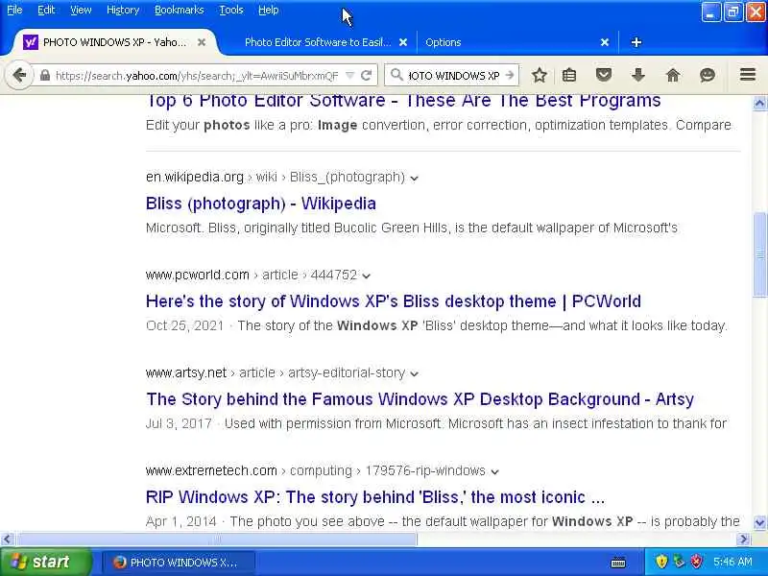Click the horizontal scrollbar thumb
Viewport: 768px width, 576px height.
coord(217,540)
